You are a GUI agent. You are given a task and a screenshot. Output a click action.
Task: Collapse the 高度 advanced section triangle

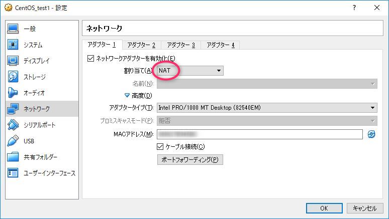127,95
